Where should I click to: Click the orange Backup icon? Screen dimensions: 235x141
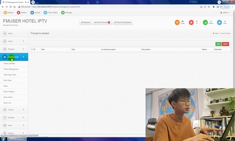(x=5, y=13)
